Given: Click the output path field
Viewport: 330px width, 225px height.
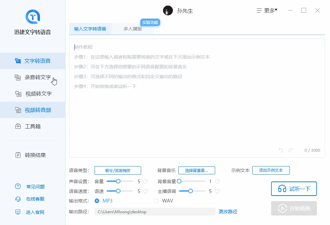Looking at the screenshot, I should coord(155,212).
